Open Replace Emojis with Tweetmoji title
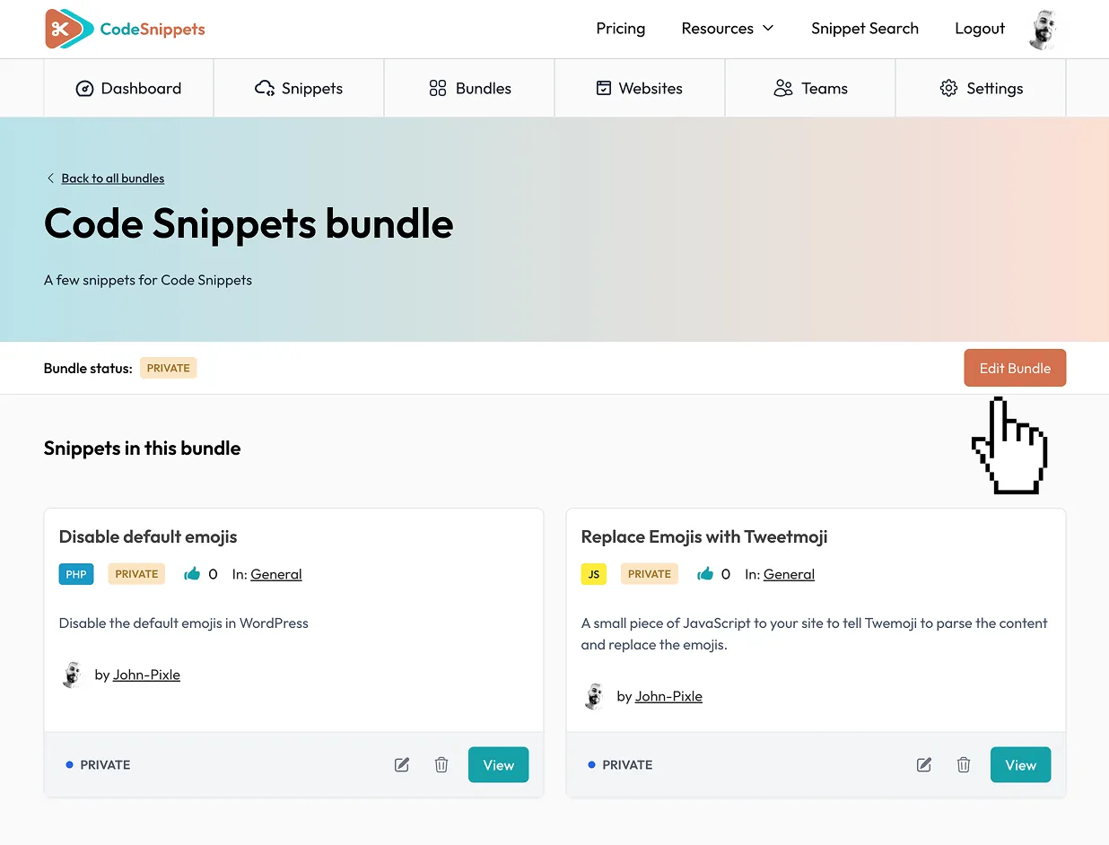1109x845 pixels. point(704,536)
